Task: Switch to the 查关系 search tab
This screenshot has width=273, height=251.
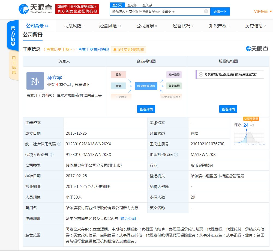Action: [x=147, y=5]
